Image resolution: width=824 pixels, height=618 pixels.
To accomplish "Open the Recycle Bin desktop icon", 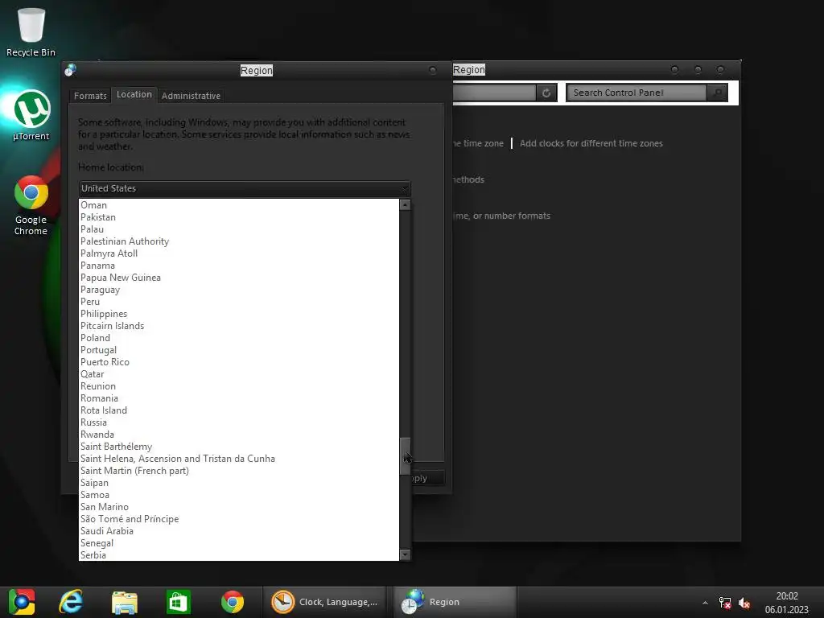I will point(31,31).
